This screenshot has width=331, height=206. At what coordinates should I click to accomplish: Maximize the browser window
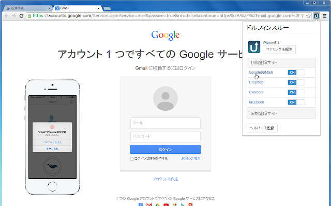[314, 3]
